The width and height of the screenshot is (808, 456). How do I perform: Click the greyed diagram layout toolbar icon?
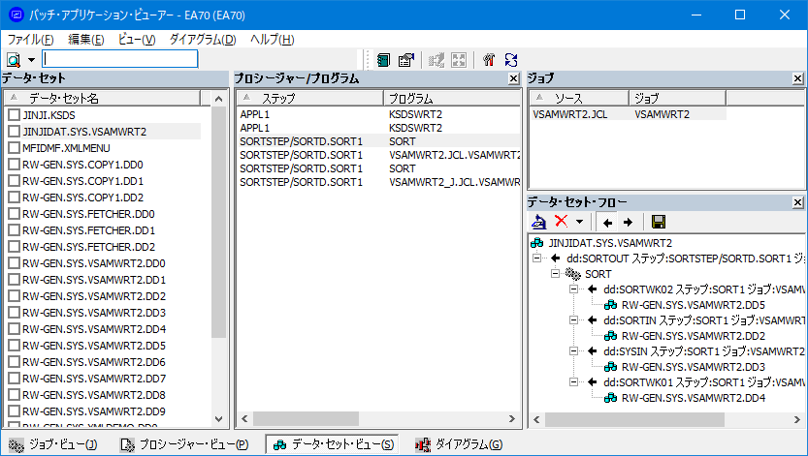click(436, 60)
